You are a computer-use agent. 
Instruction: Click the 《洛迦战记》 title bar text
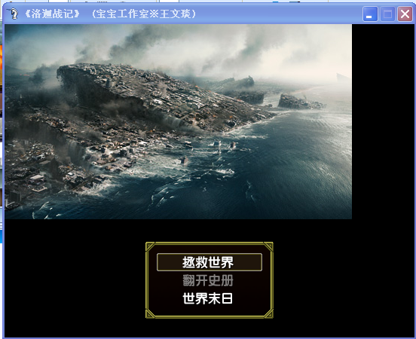52,14
